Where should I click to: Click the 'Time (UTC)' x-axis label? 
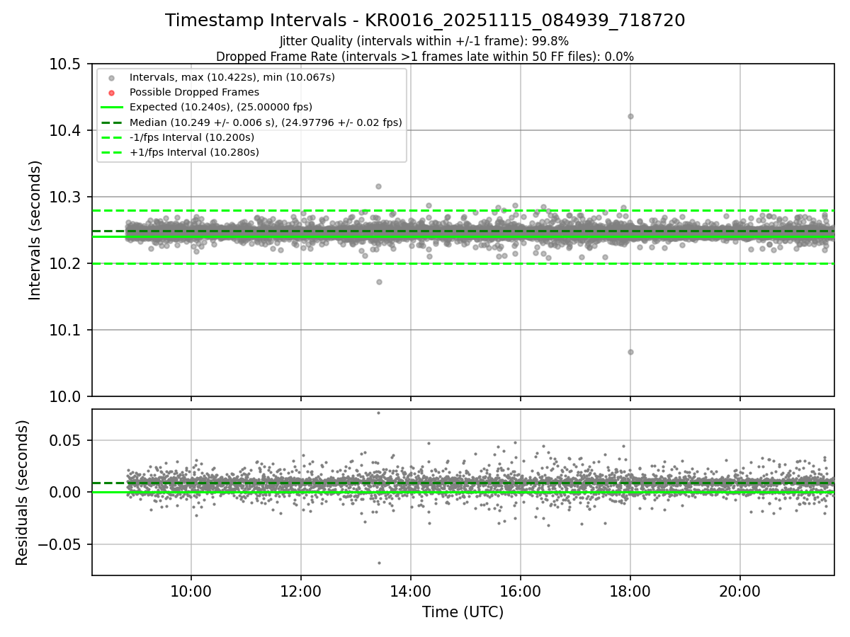[x=463, y=612]
